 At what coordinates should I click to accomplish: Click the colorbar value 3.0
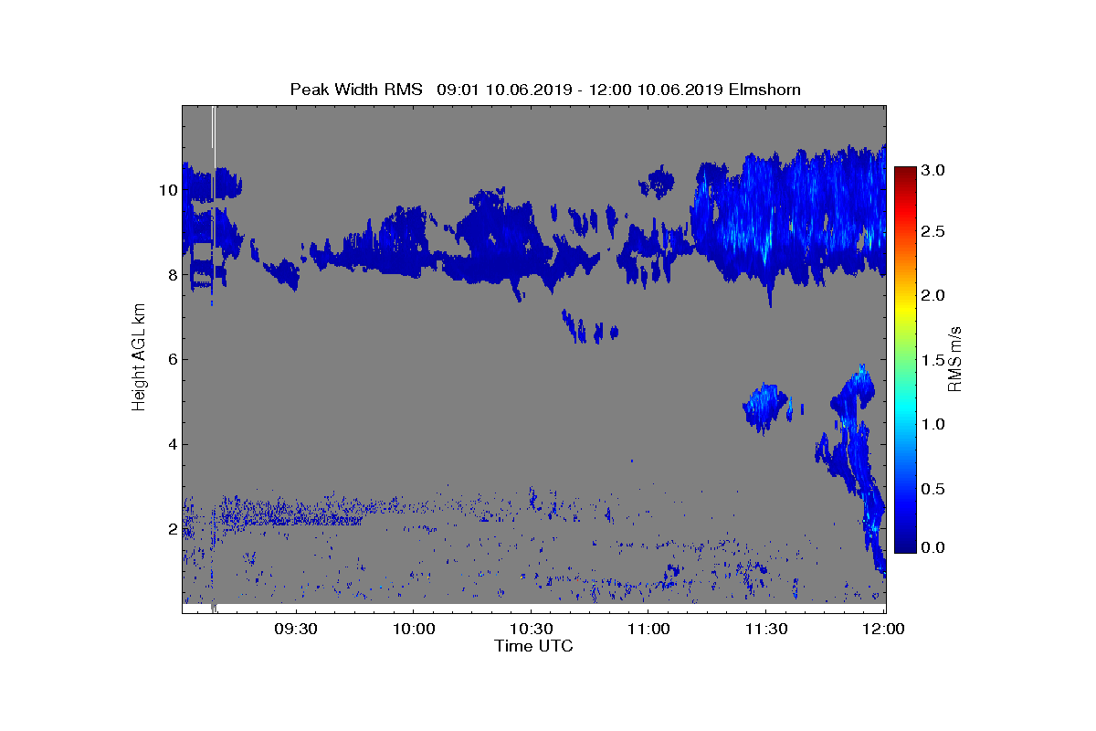pos(933,171)
